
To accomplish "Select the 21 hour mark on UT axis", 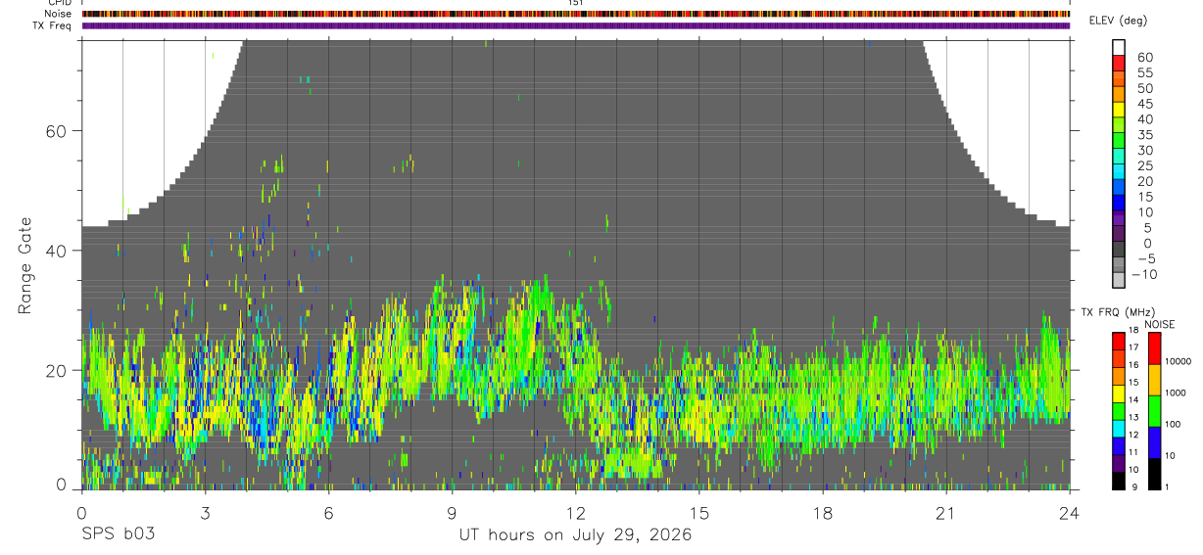I will [946, 512].
